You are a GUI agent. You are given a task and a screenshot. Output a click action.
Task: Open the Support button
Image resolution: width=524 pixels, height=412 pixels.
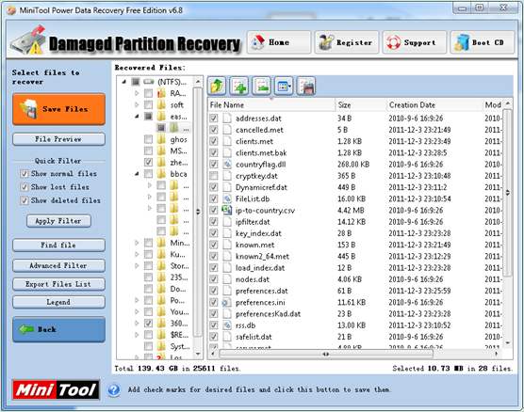click(415, 42)
